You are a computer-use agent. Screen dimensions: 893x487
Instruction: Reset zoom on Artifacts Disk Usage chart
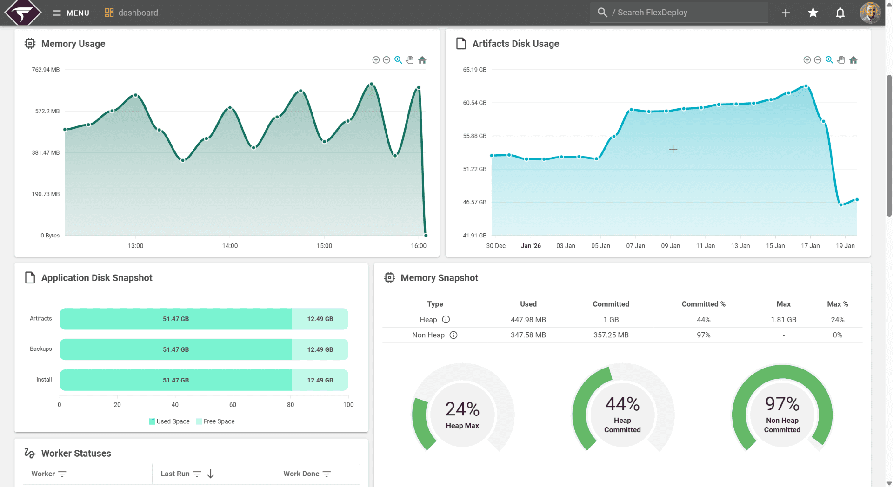pos(853,60)
